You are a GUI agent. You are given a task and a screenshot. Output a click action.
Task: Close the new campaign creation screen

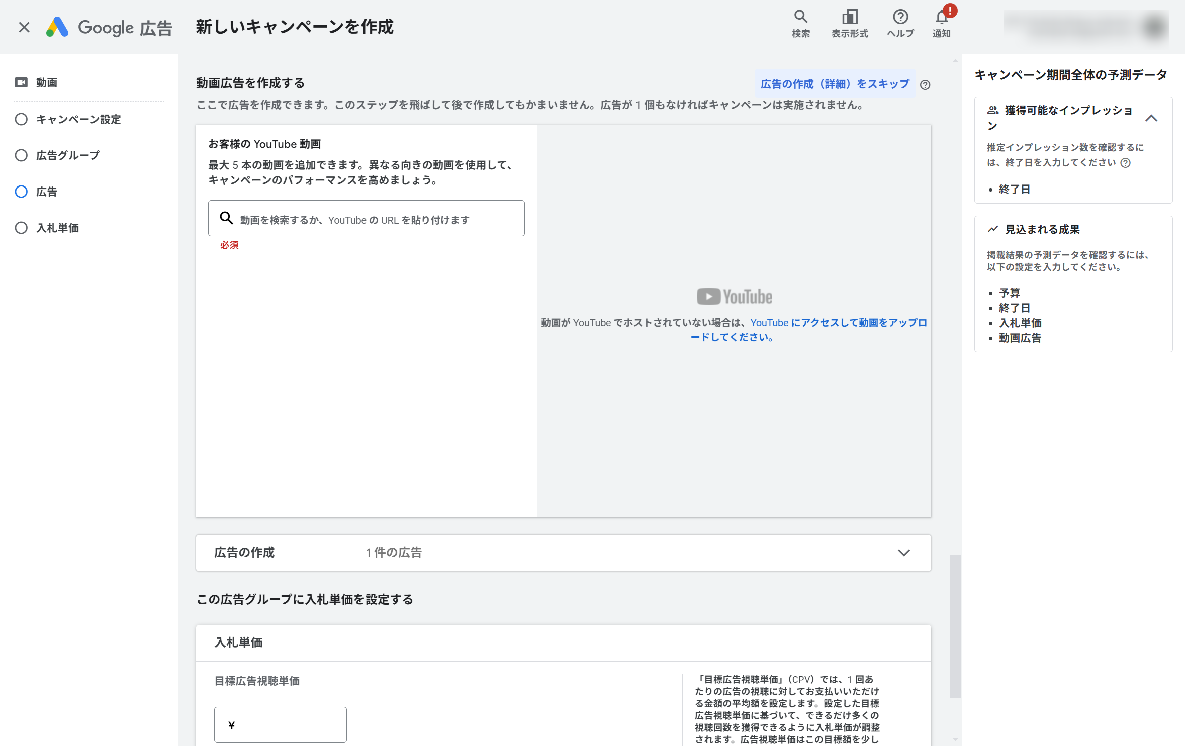24,27
